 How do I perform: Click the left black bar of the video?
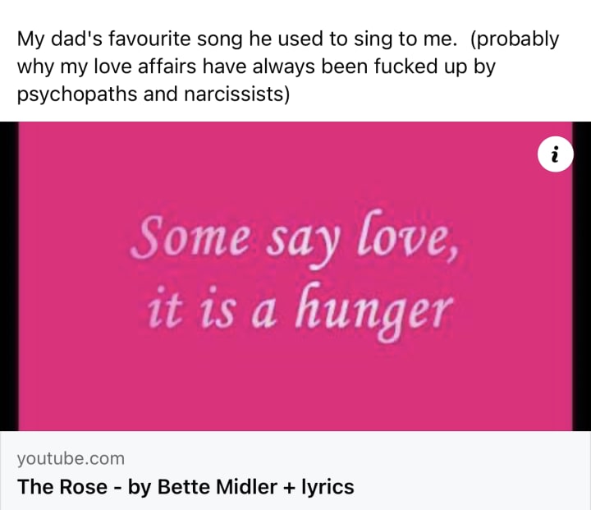pos(8,276)
